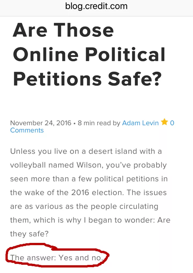The width and height of the screenshot is (193, 273).
Task: Tap the word Wilson in the paragraph
Action: point(90,165)
